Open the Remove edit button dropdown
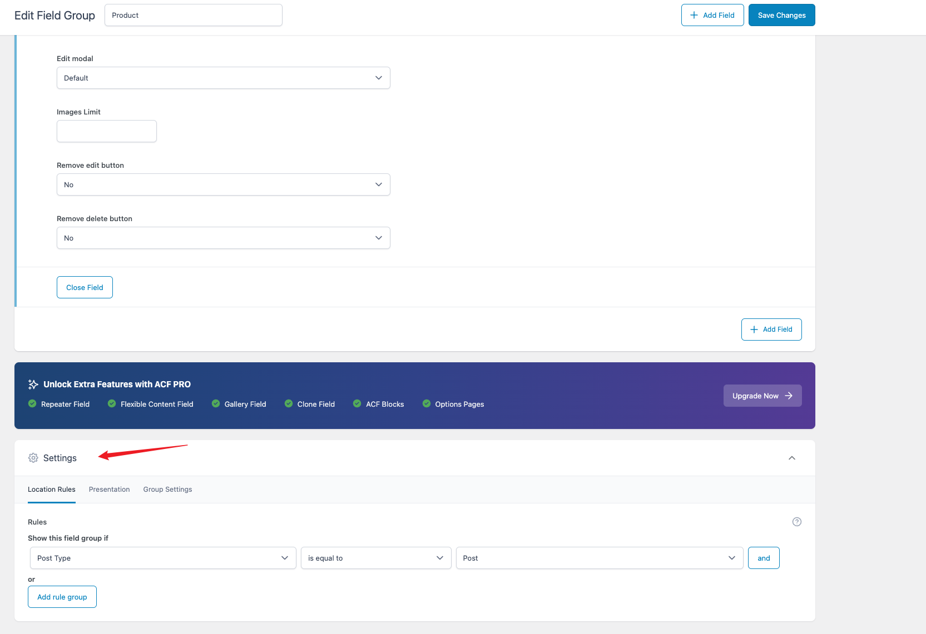Image resolution: width=926 pixels, height=634 pixels. click(x=223, y=184)
